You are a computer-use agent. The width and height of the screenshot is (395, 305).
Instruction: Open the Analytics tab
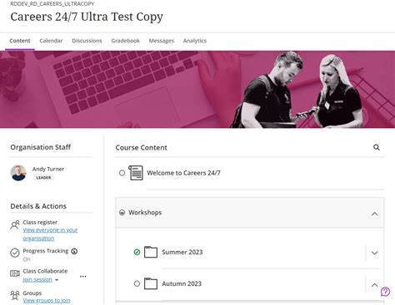click(x=195, y=41)
